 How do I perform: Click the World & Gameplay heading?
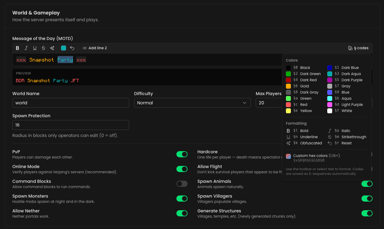coord(36,13)
